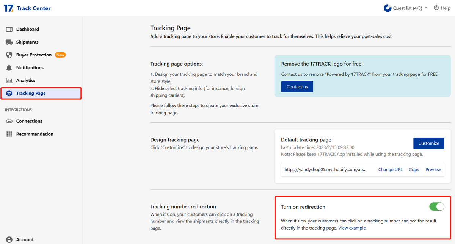Click the Default tracking page heading

click(x=306, y=140)
